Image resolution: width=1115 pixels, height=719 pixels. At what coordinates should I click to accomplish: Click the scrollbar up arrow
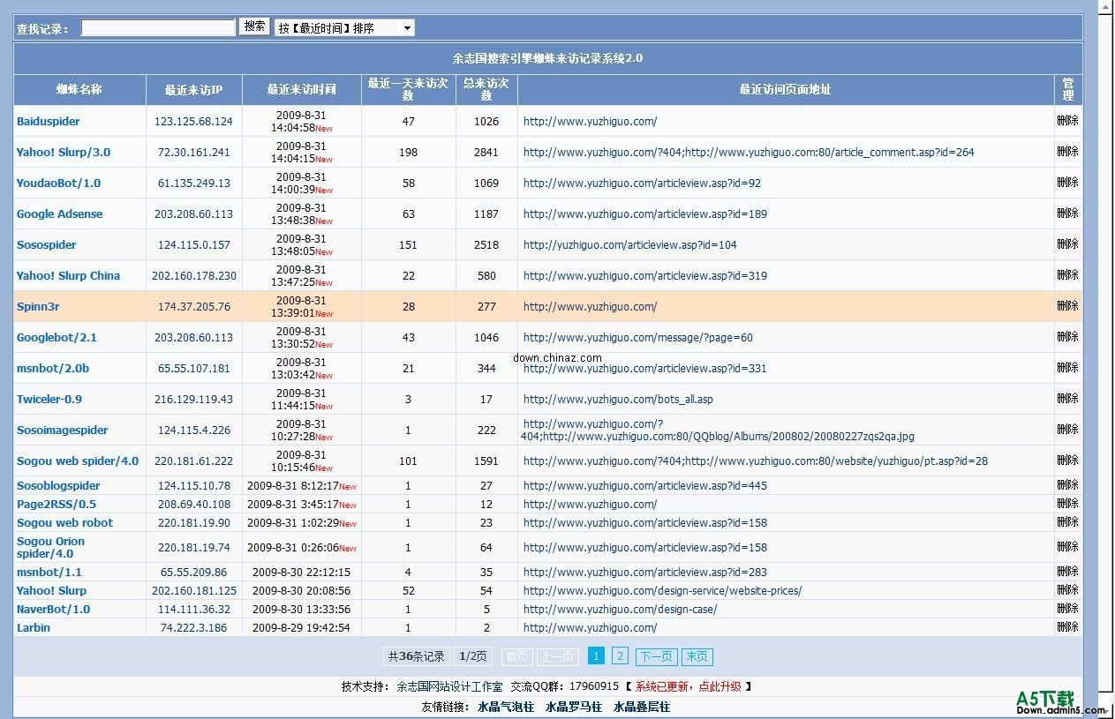coord(1105,7)
